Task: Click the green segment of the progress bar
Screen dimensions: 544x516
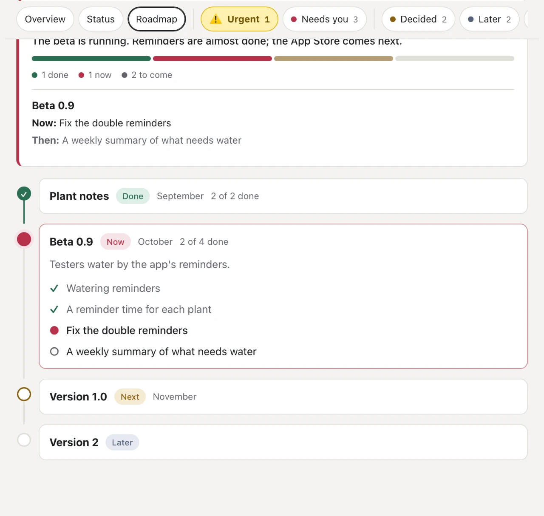Action: (91, 59)
